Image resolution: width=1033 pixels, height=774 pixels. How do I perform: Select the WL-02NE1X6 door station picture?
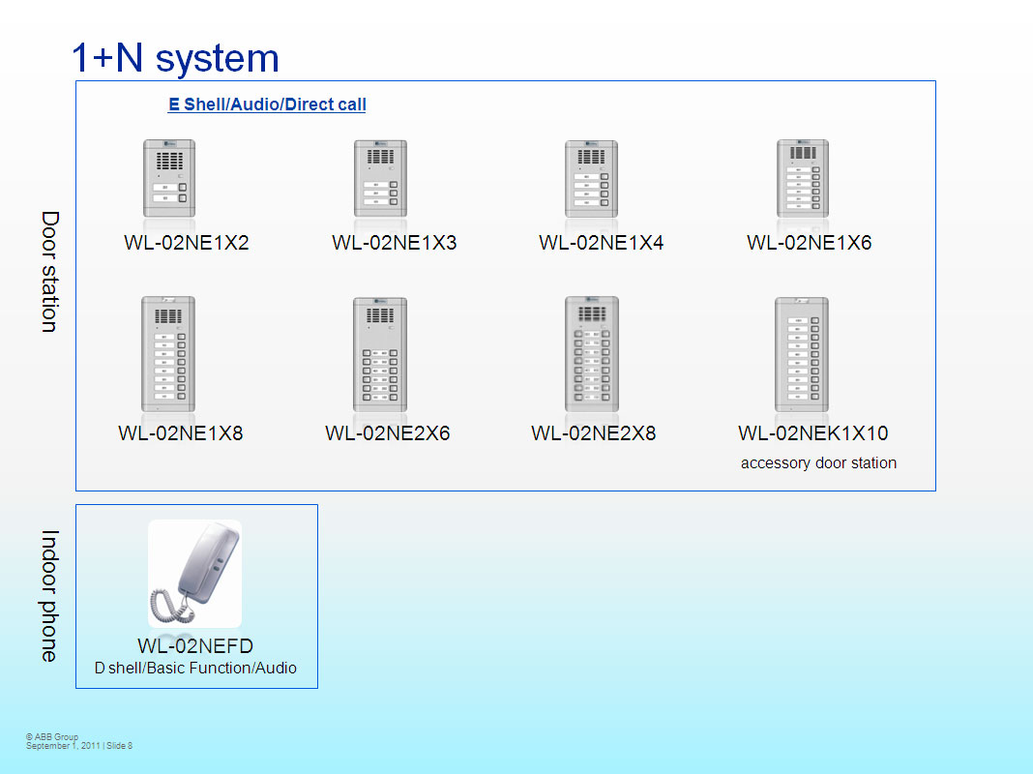pos(803,178)
